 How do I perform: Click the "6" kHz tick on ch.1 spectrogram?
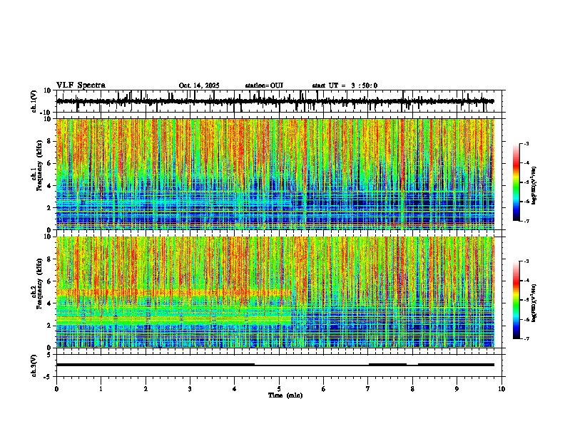pyautogui.click(x=50, y=163)
